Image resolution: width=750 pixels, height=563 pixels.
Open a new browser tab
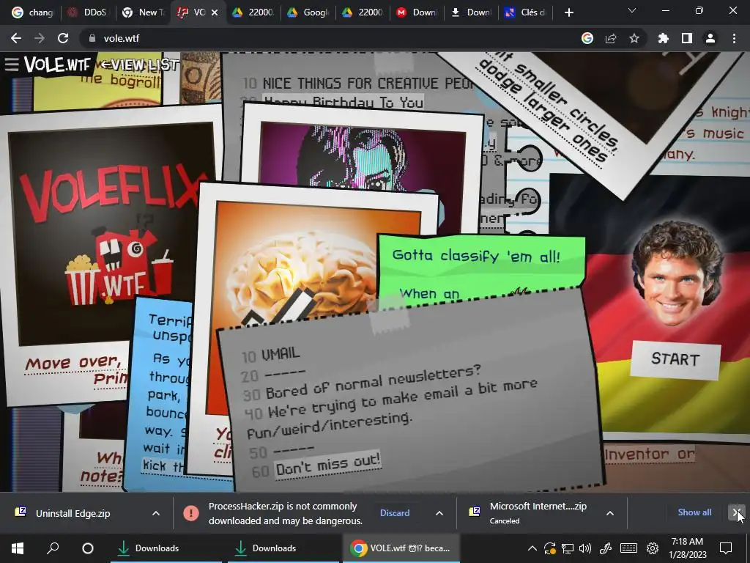coord(568,12)
